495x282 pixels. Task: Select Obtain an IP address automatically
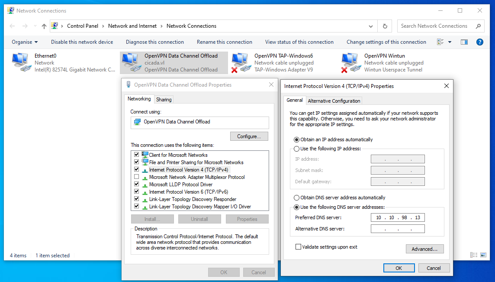296,139
